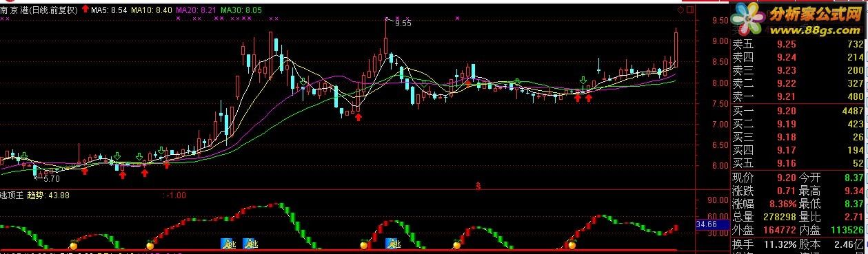Click the 9.55 high price marker

pos(403,23)
